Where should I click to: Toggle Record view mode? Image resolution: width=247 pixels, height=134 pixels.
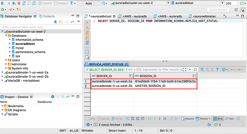coord(187,119)
